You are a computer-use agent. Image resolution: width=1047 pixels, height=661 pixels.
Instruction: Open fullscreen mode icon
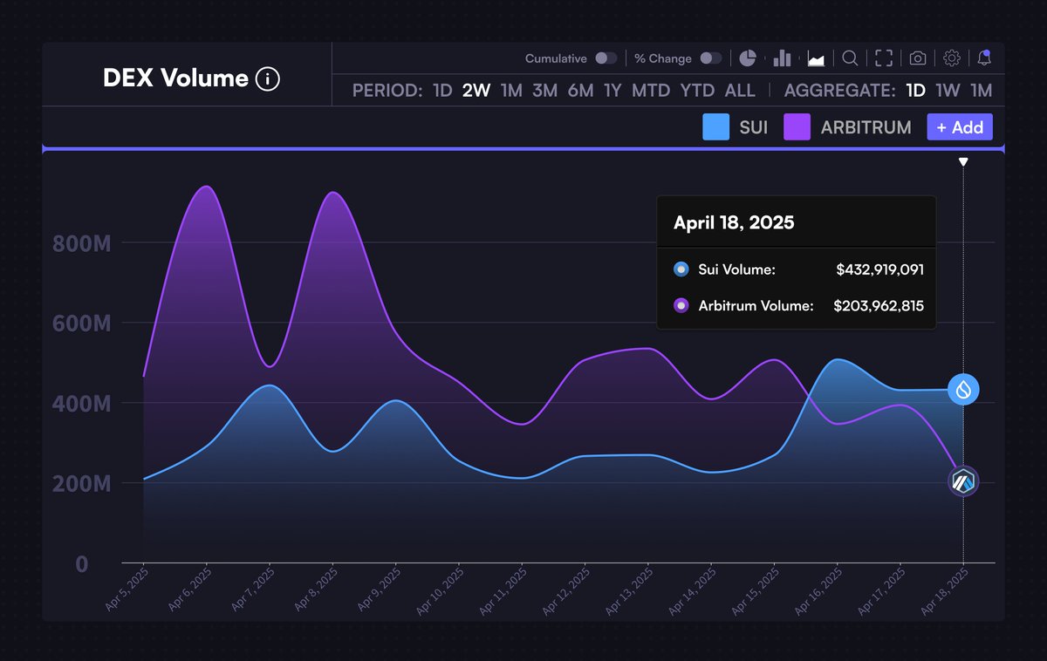tap(884, 58)
